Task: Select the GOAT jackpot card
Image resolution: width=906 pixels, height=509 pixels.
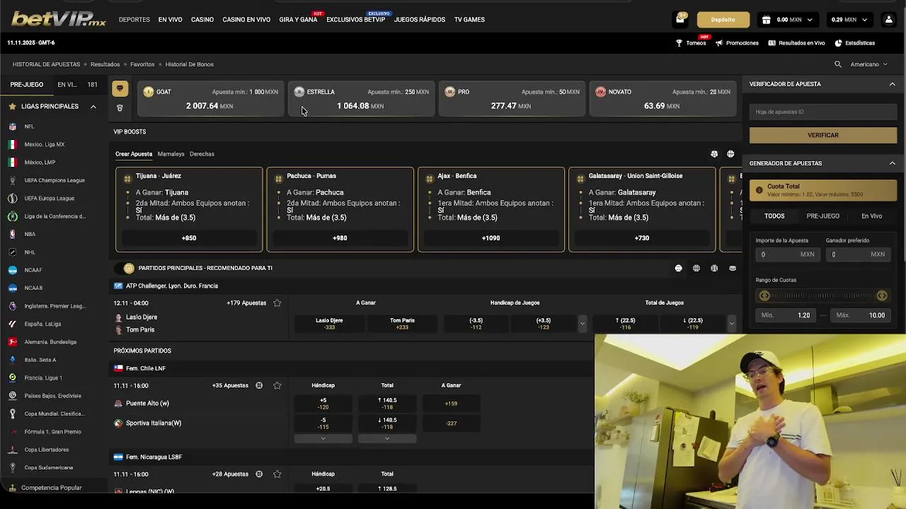Action: point(212,99)
